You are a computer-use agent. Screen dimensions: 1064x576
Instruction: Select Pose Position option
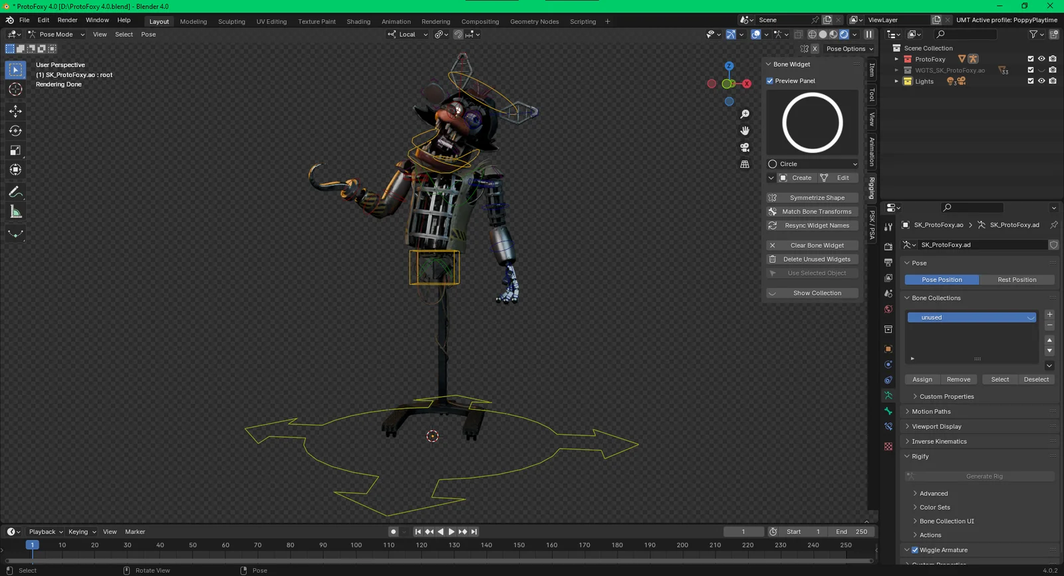pos(942,280)
